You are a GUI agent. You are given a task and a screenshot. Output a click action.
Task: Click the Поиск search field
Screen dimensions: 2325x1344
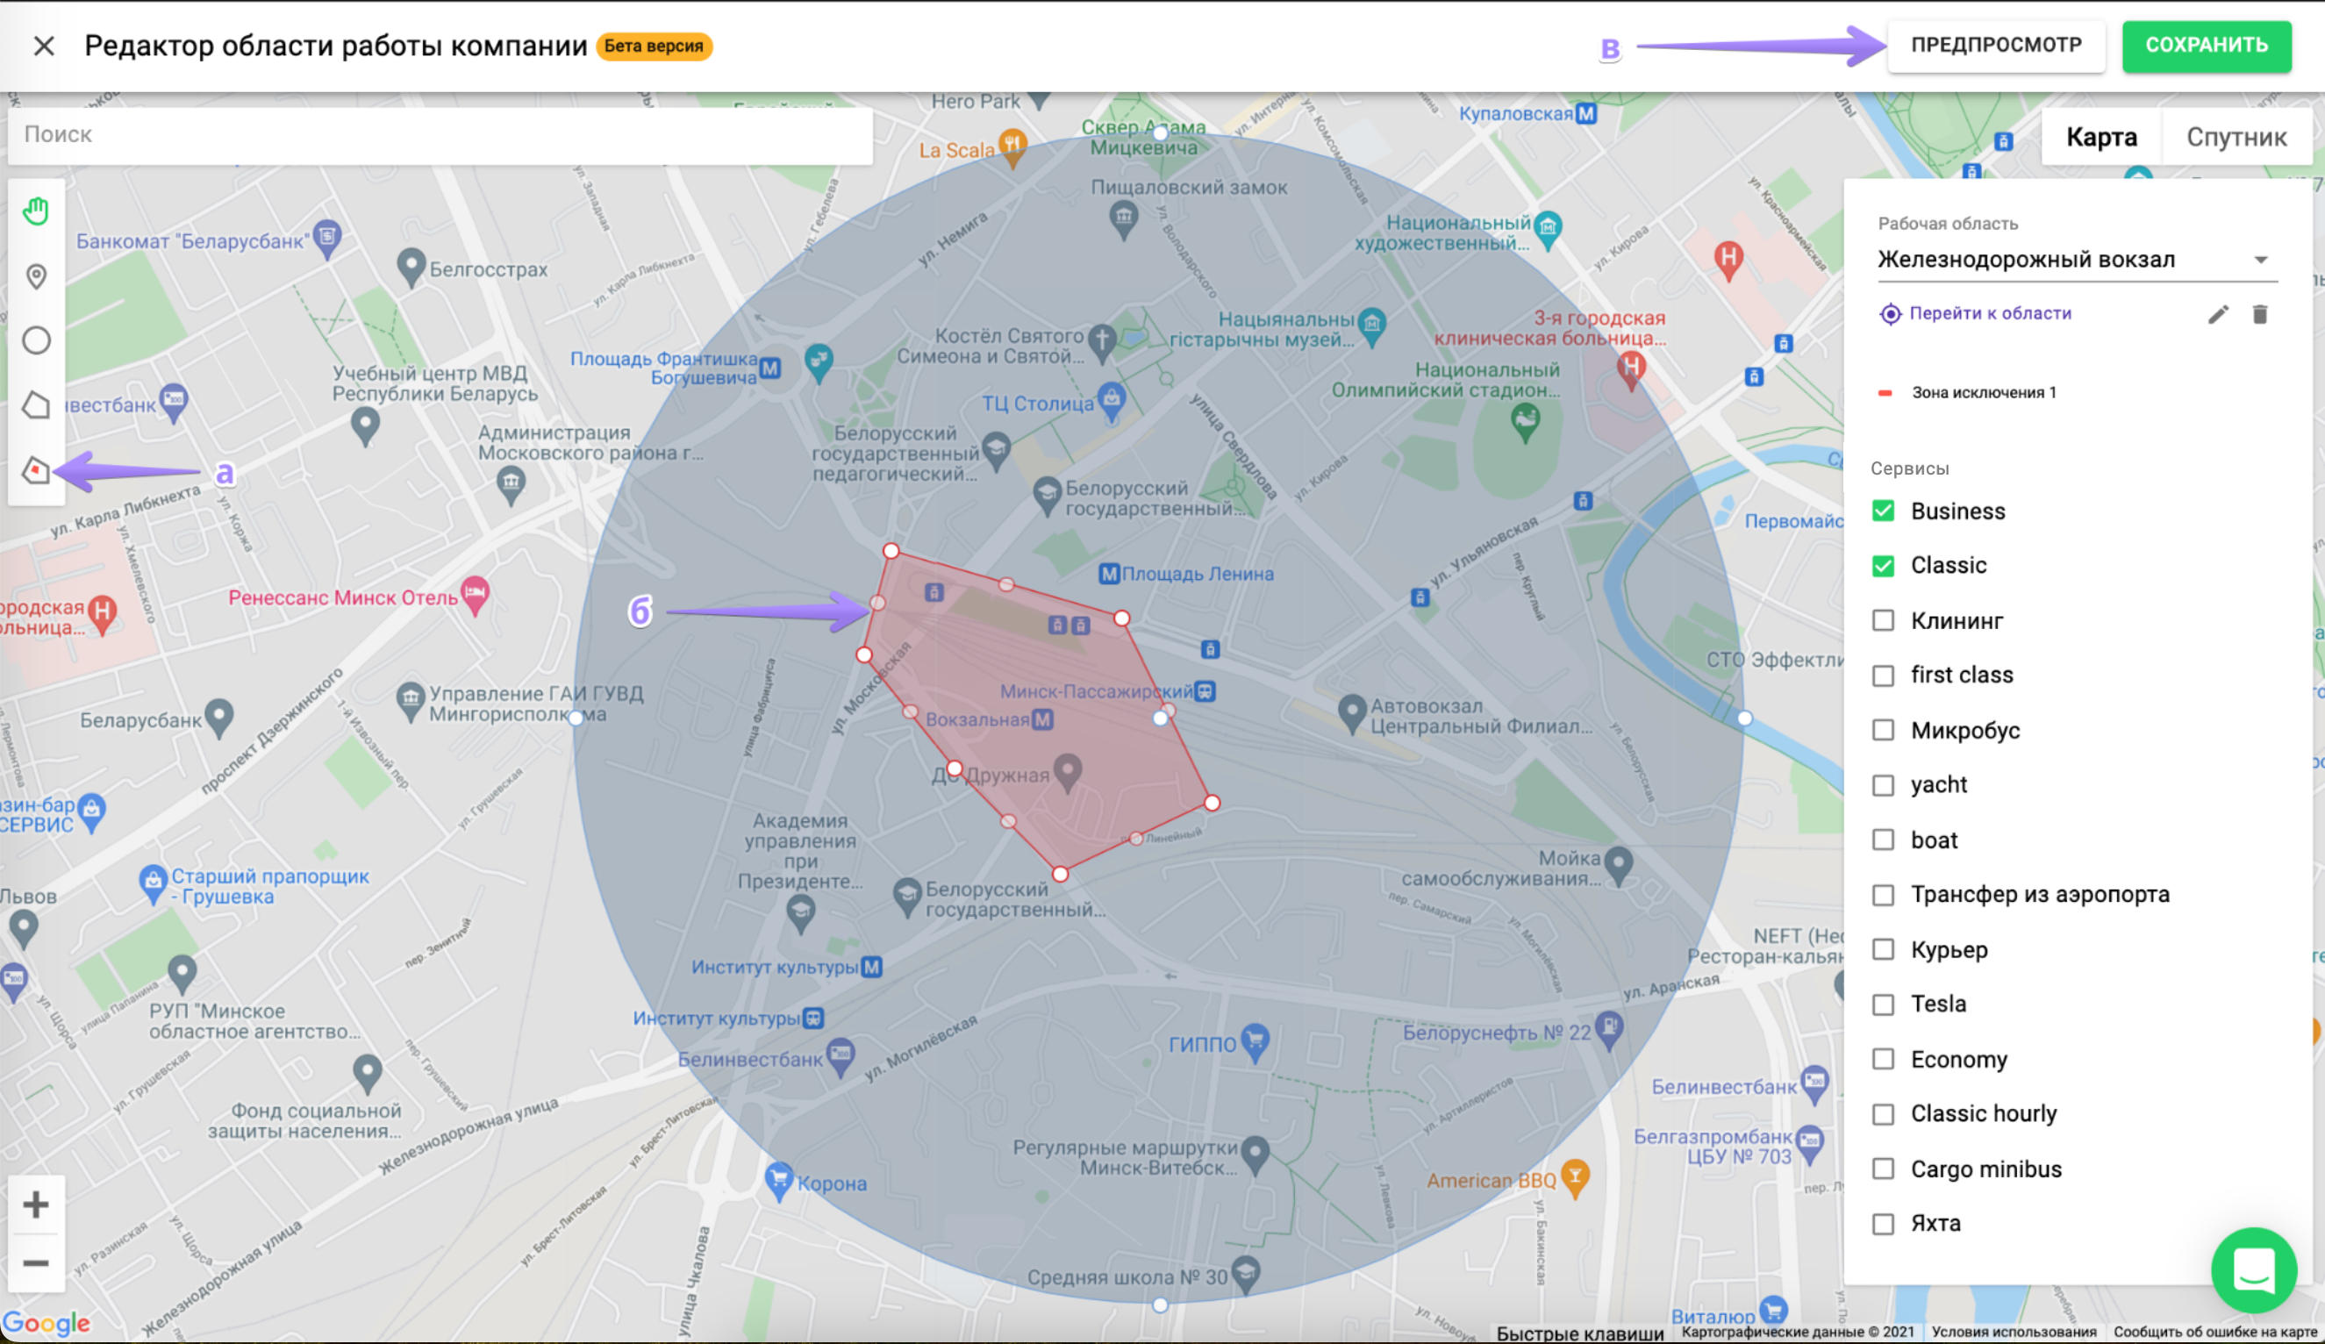(x=440, y=135)
